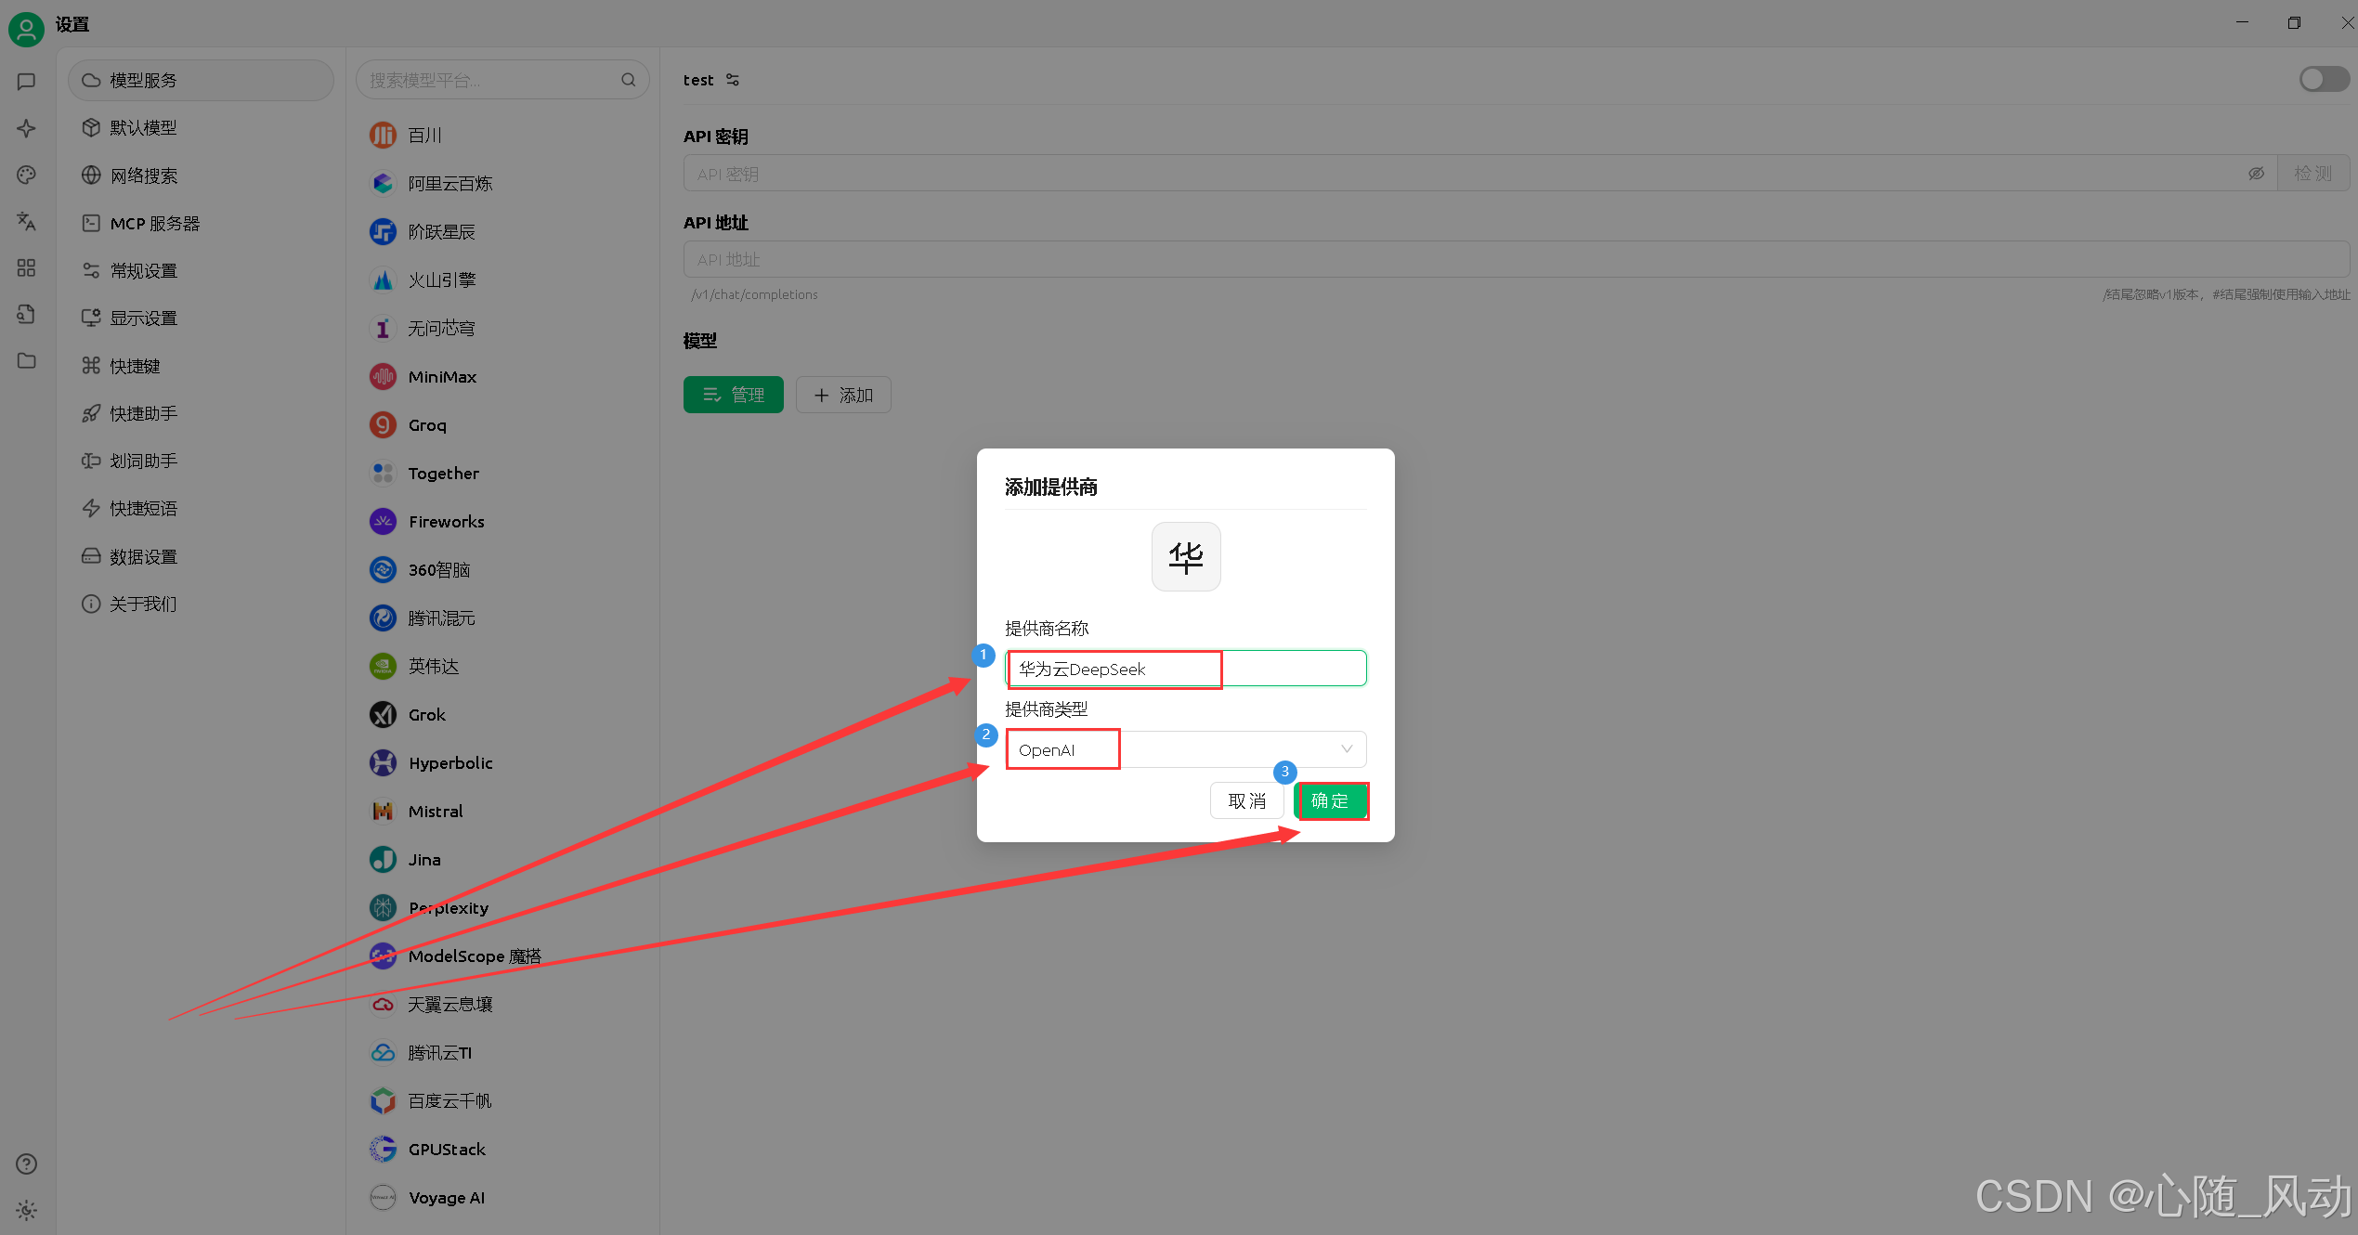2358x1235 pixels.
Task: Click the green 确定 button
Action: click(x=1330, y=800)
